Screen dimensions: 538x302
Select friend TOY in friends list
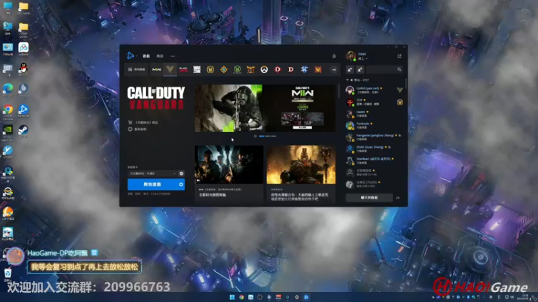374,102
